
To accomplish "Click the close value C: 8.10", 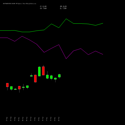I will [x=43, y=6].
